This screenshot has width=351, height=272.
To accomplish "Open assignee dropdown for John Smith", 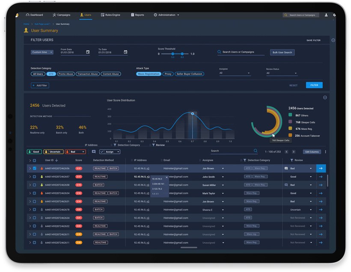I will [x=223, y=177].
